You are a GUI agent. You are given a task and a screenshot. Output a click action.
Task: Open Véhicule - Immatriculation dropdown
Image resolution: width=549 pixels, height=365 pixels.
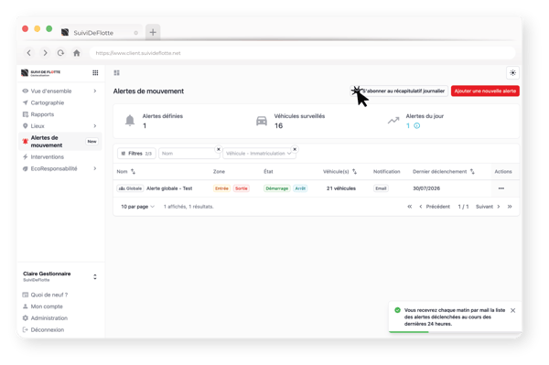pyautogui.click(x=259, y=154)
